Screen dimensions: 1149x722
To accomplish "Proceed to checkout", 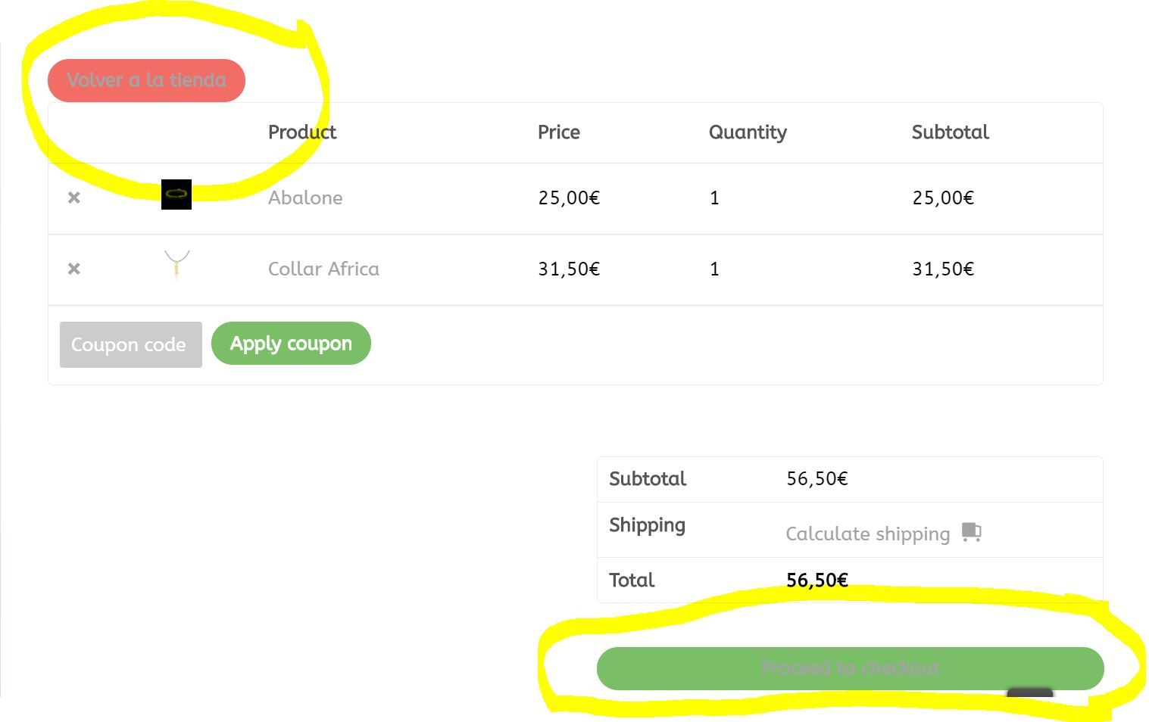I will tap(850, 668).
